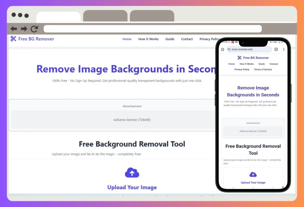Viewport: 304px width, 207px height.
Task: Select Guide in the desktop navigation
Action: click(170, 39)
